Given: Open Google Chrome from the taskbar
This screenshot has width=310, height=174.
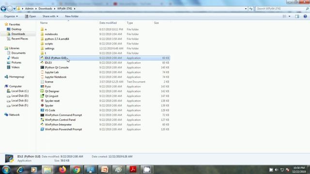Looking at the screenshot, I should [77, 170].
